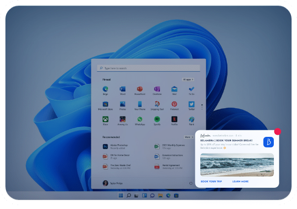Open 2021 Monthly Expenses spreadsheet
The image size is (297, 209).
point(170,146)
